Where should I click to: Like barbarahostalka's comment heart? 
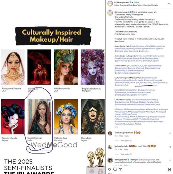pos(170,147)
